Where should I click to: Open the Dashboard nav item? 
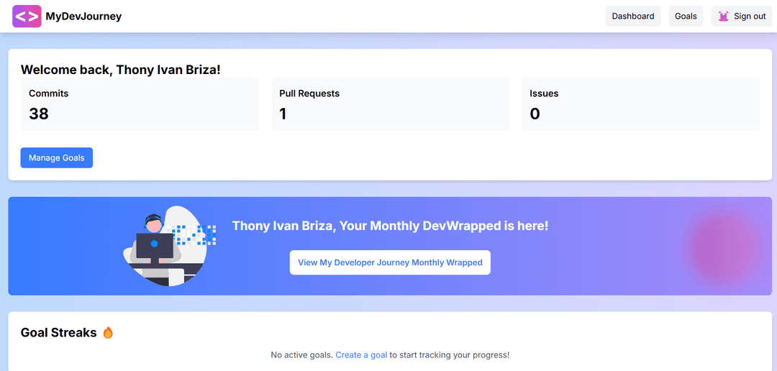[x=633, y=17]
